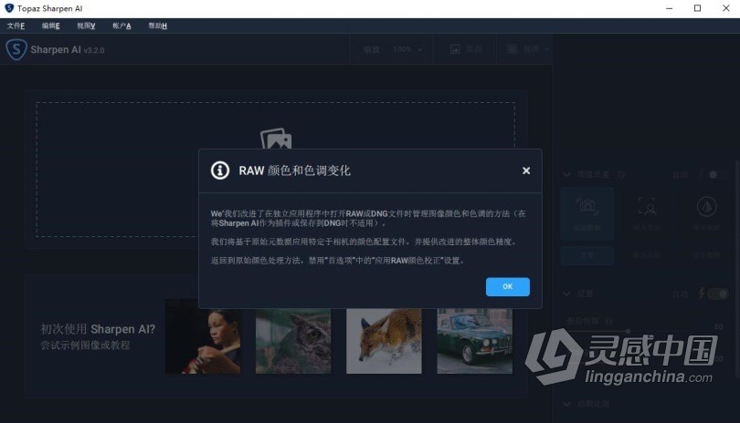Click help icon next to remove blur label
Viewport: 740px width, 423px height.
pos(608,321)
